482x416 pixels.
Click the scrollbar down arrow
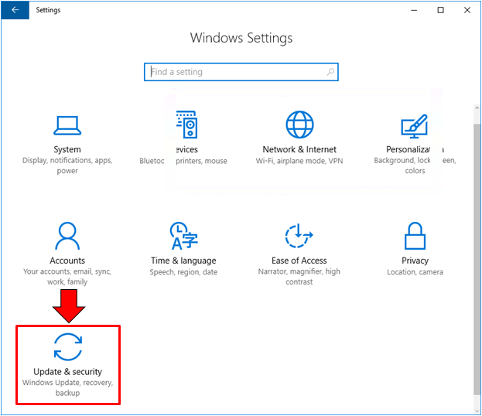477,410
